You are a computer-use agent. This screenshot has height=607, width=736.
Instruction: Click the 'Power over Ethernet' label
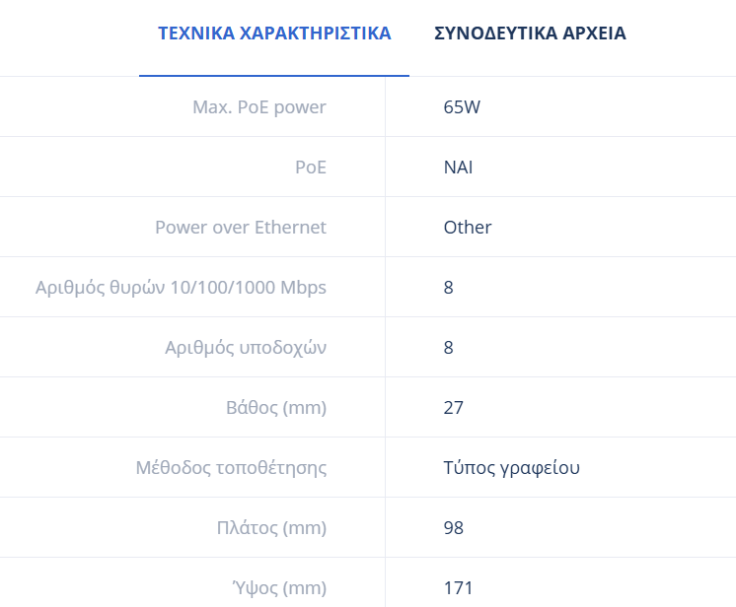pyautogui.click(x=241, y=228)
